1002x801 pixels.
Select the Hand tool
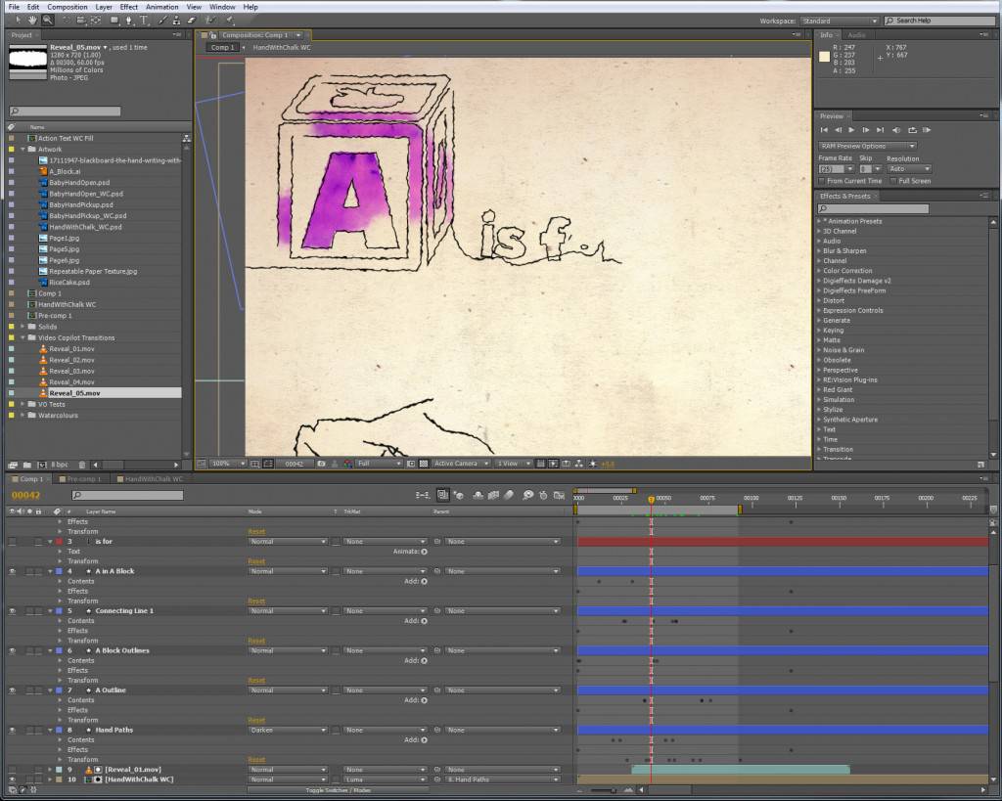coord(32,20)
